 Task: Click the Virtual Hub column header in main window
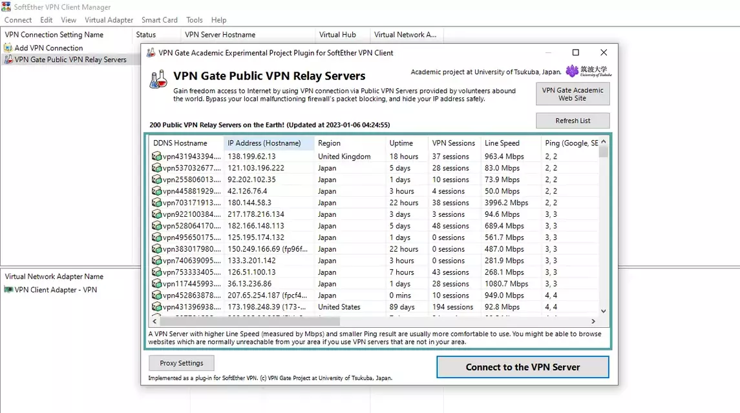coord(343,34)
